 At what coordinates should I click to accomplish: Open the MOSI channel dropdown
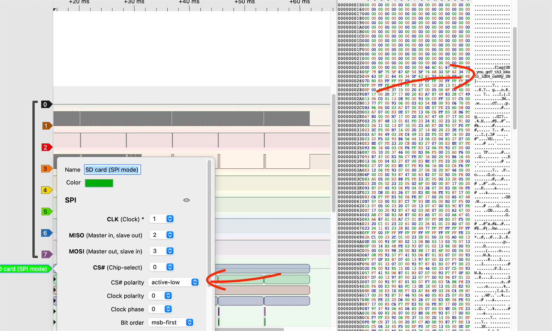(161, 251)
